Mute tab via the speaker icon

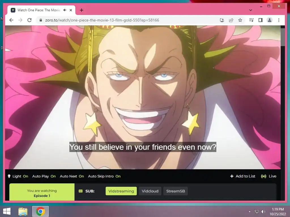click(x=65, y=10)
